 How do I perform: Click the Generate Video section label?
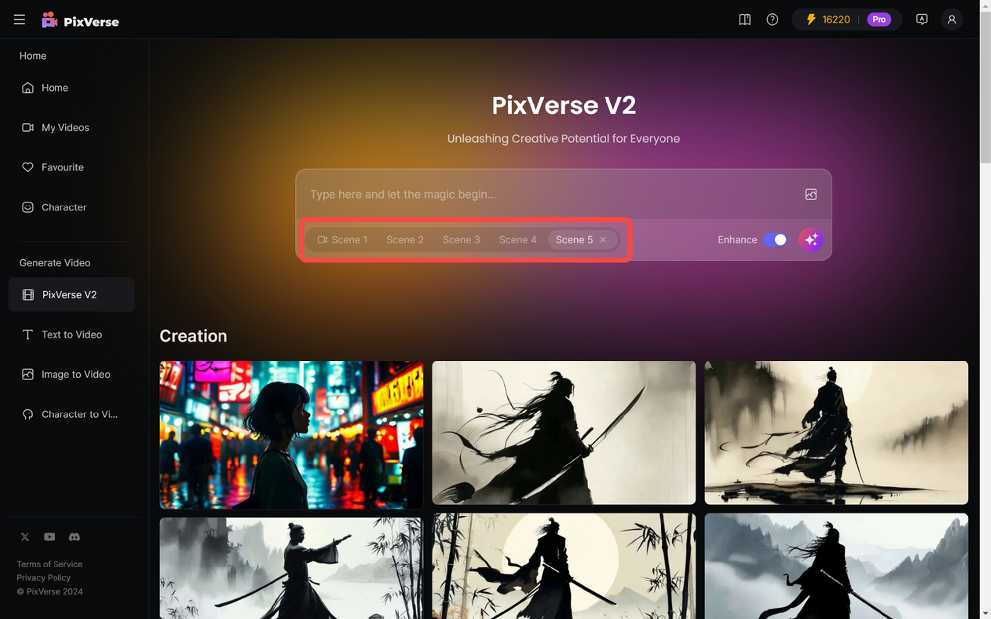pyautogui.click(x=55, y=263)
